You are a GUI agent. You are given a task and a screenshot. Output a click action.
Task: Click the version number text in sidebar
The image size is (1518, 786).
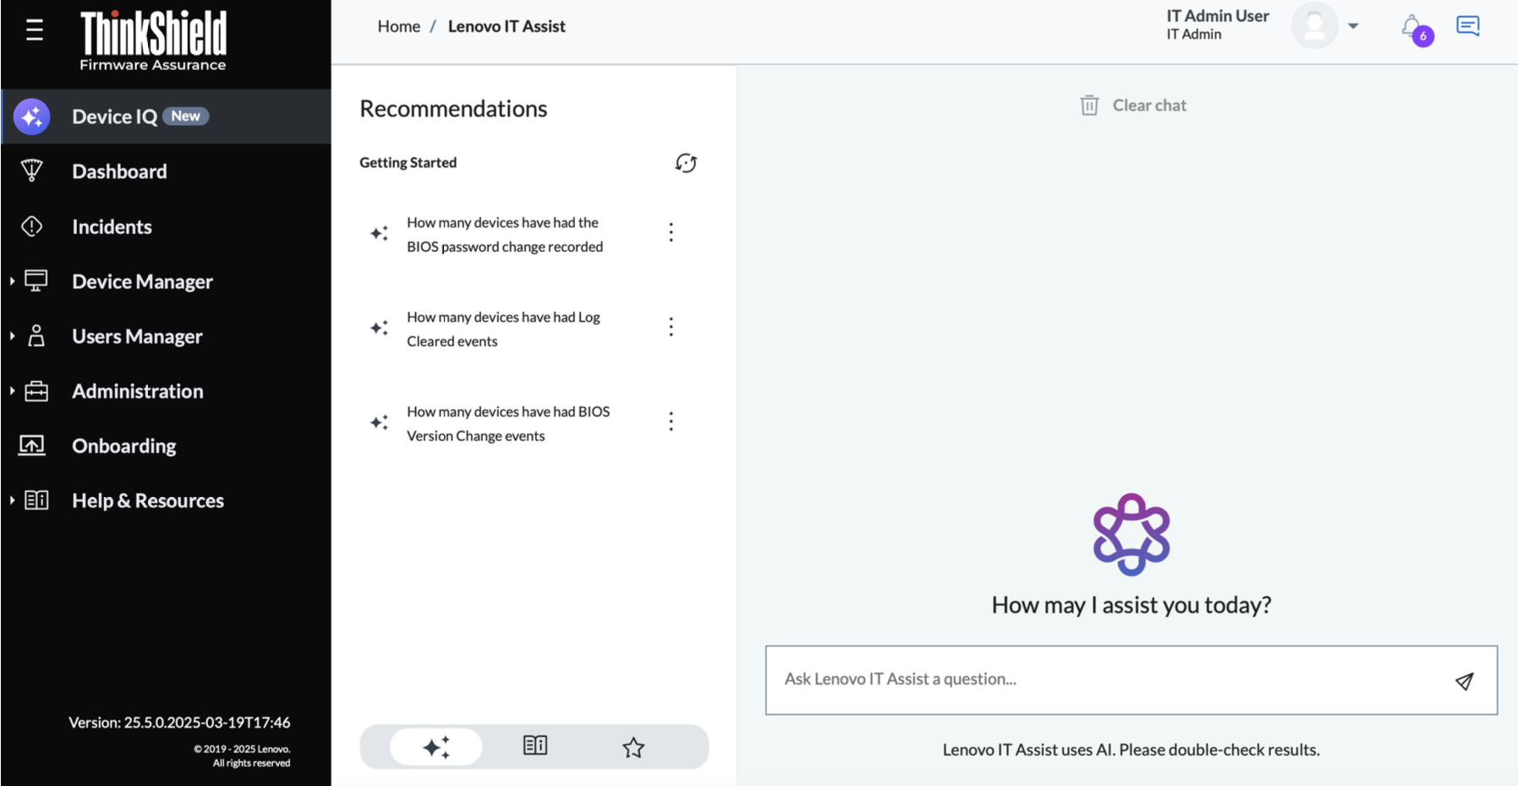click(x=179, y=723)
